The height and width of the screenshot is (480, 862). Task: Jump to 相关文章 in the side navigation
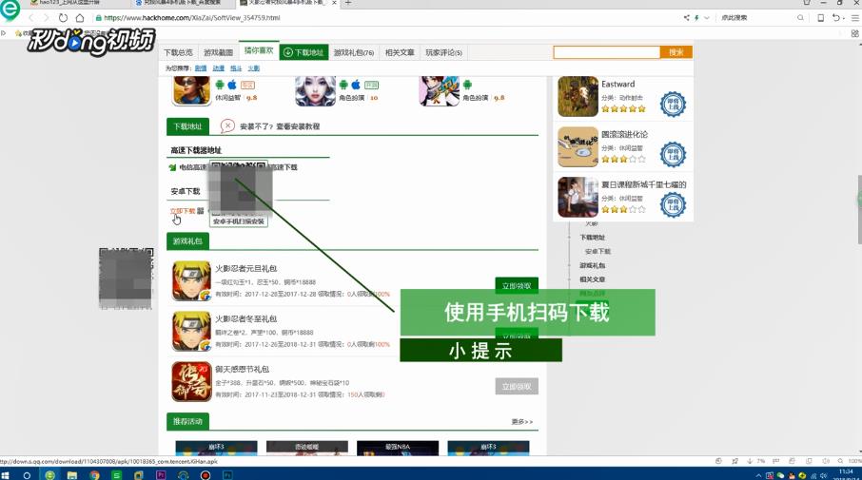[592, 279]
